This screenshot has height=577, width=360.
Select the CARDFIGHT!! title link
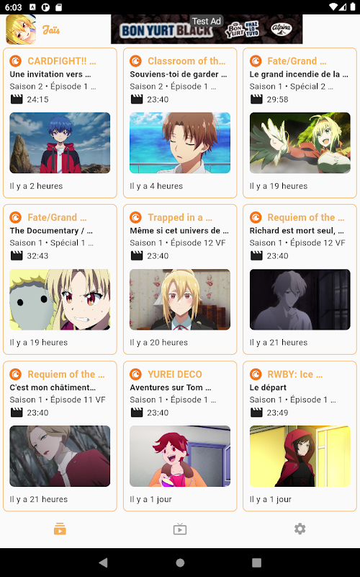[62, 61]
